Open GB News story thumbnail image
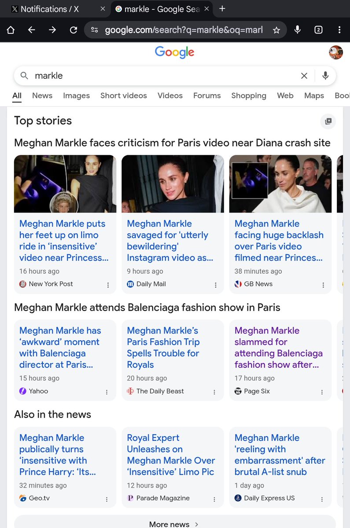350x528 pixels. pyautogui.click(x=280, y=184)
